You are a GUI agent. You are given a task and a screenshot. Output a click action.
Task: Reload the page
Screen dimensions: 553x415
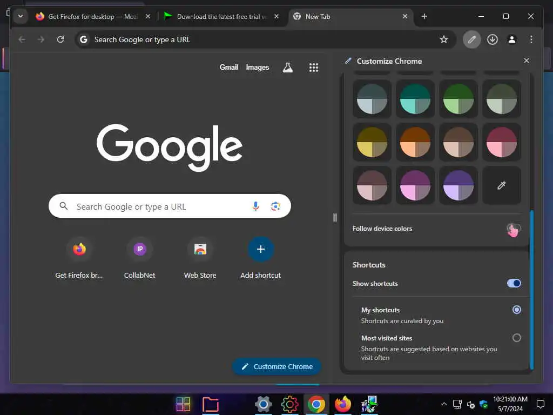[x=60, y=39]
